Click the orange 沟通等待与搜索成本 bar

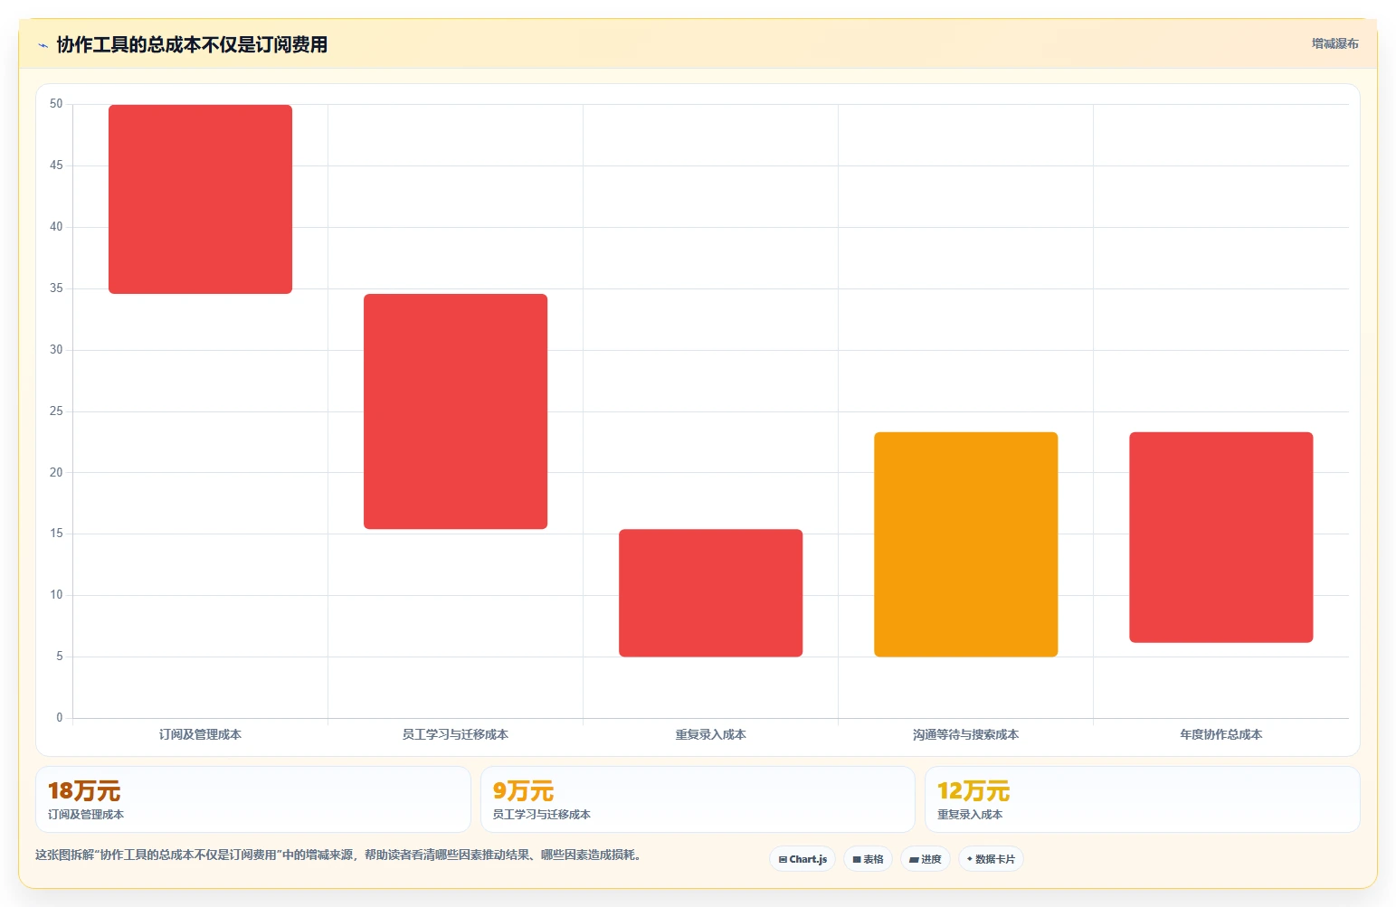pyautogui.click(x=965, y=544)
